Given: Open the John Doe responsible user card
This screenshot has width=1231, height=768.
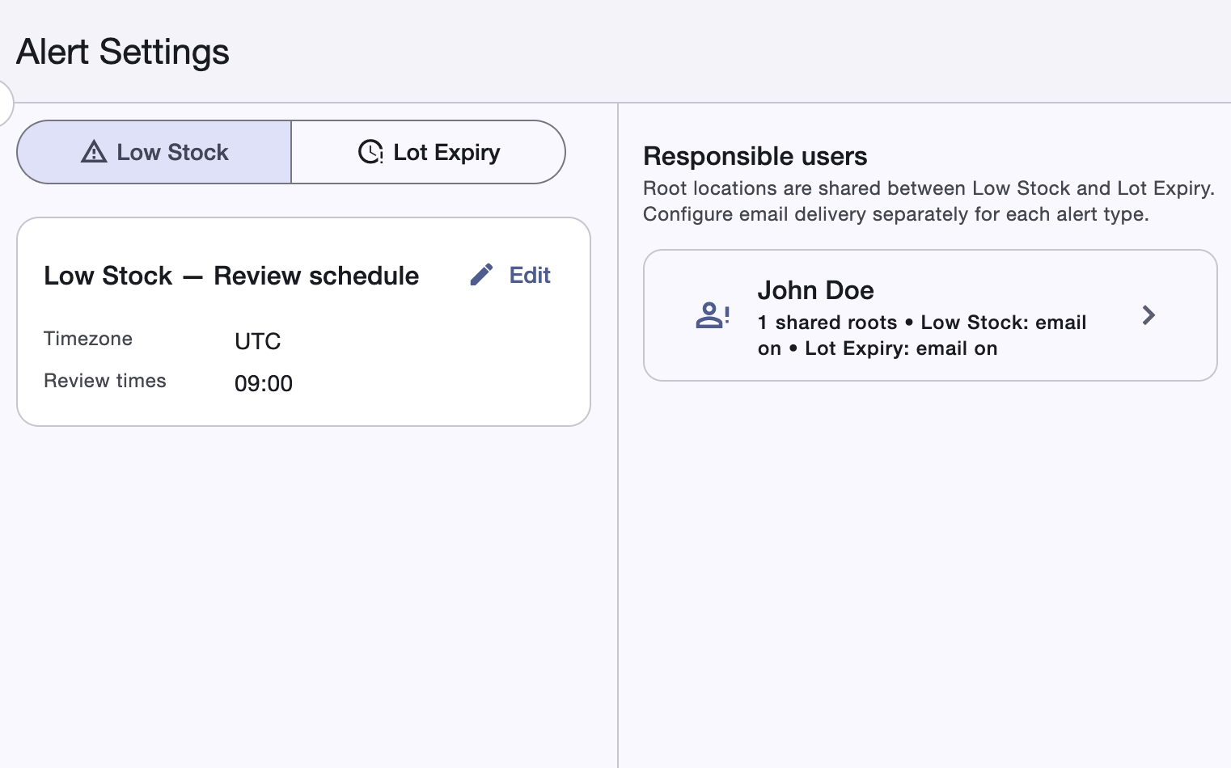Looking at the screenshot, I should tap(930, 315).
